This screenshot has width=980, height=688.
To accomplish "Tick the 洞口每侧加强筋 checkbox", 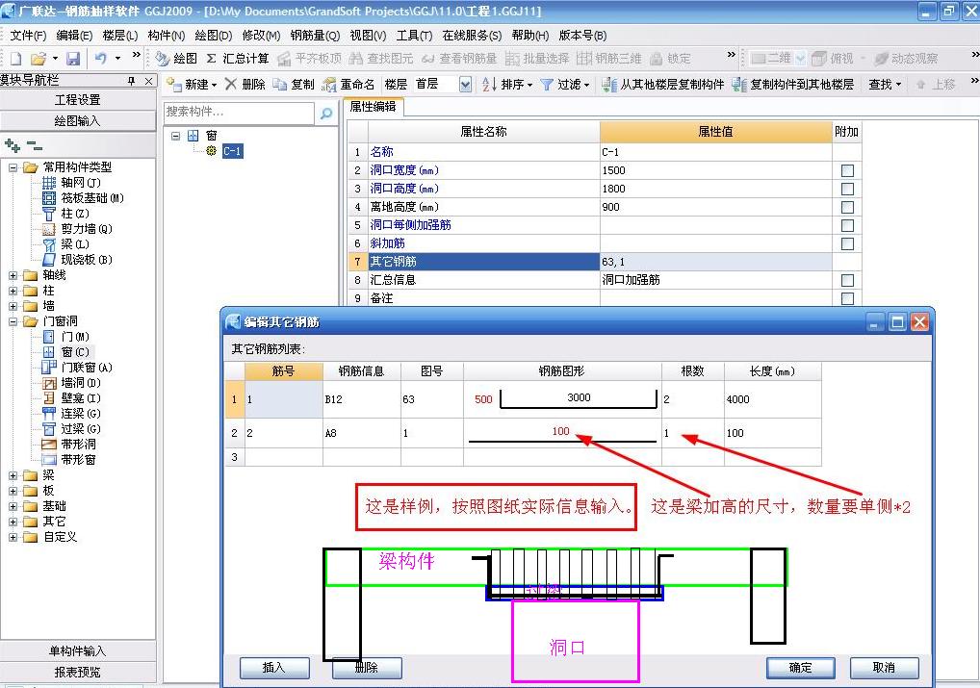I will coord(847,225).
